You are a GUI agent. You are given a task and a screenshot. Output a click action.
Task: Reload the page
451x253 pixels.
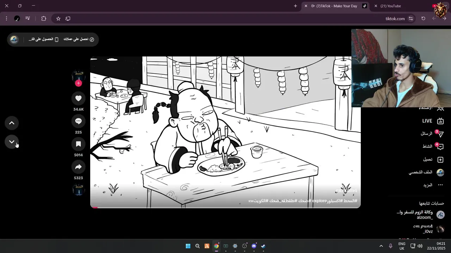(423, 19)
